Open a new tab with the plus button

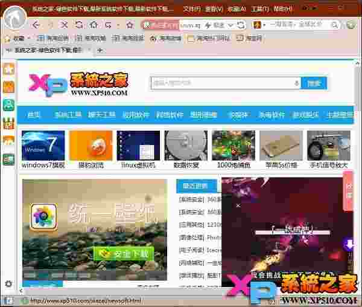pyautogui.click(x=100, y=50)
